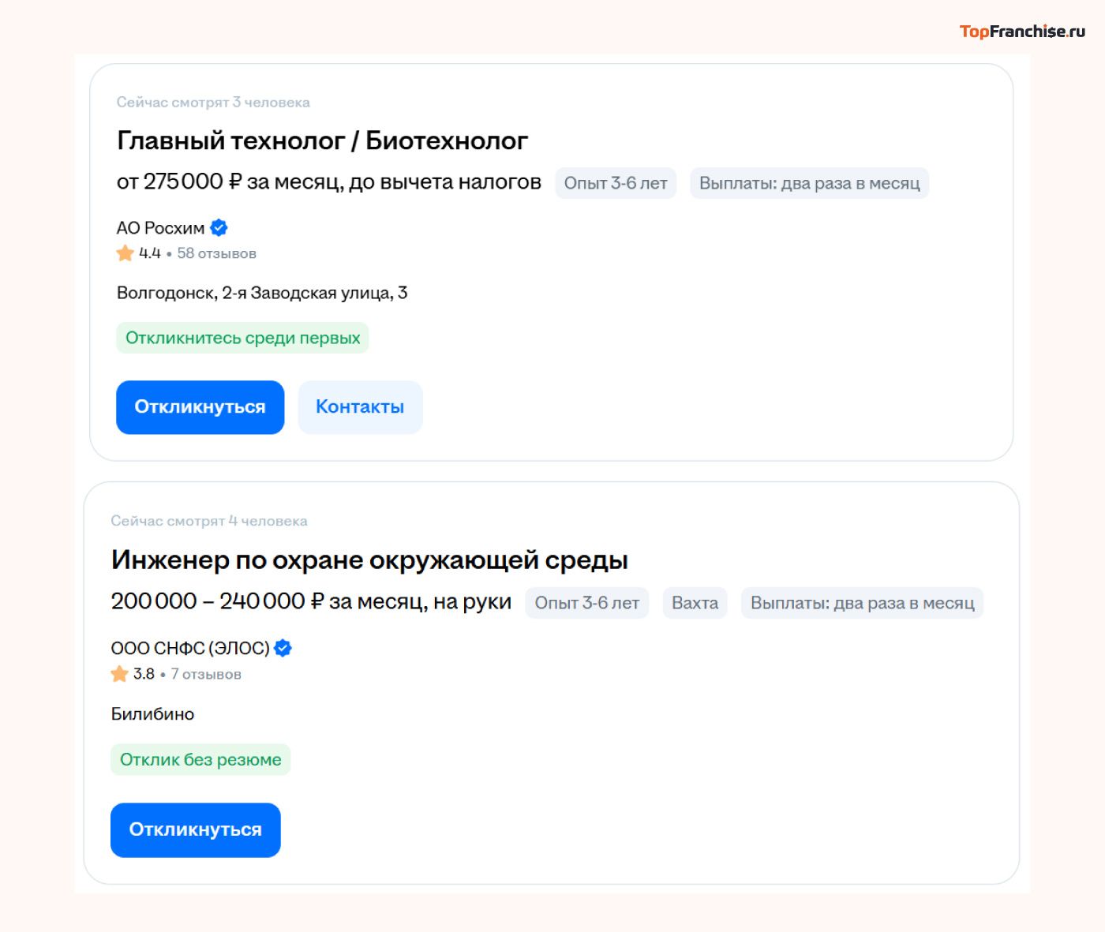Image resolution: width=1105 pixels, height=932 pixels.
Task: Click the star rating icon for ООО СНФС
Action: click(x=119, y=673)
